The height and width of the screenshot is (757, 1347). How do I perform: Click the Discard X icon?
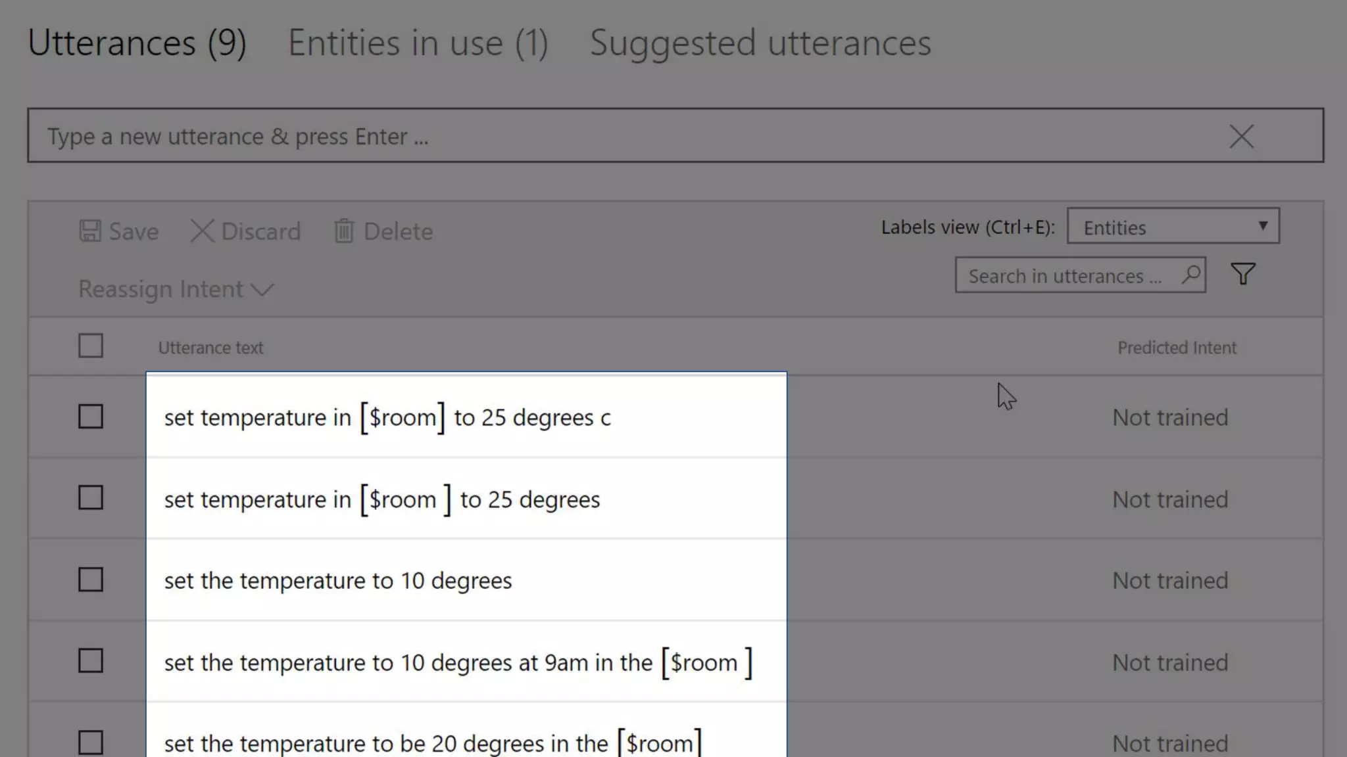tap(202, 231)
